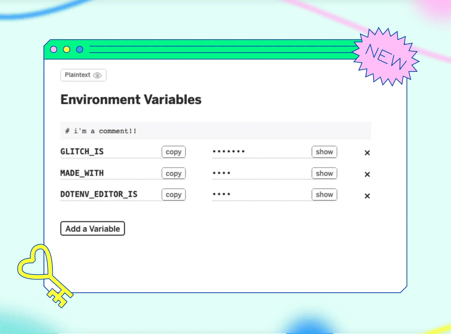Viewport: 451px width, 334px height.
Task: Remove the DOTENV_EDITOR_IS variable with the X
Action: [367, 196]
